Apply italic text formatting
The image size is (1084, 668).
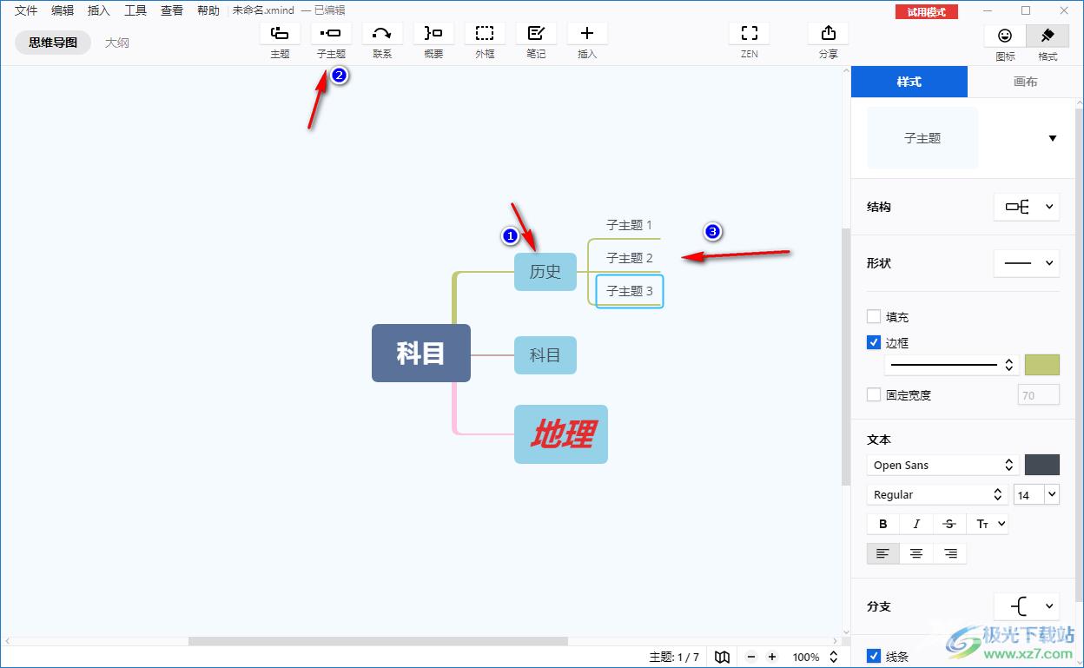coord(916,524)
